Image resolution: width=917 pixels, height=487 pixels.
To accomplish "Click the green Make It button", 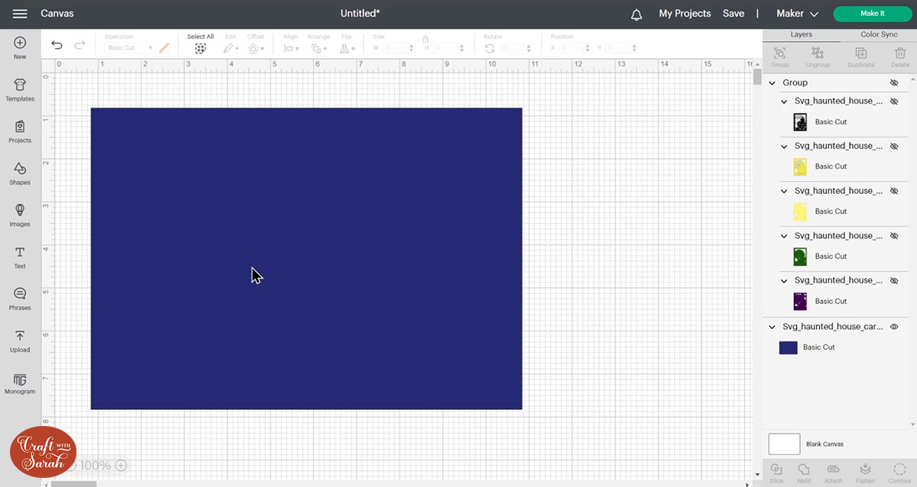I will click(872, 14).
